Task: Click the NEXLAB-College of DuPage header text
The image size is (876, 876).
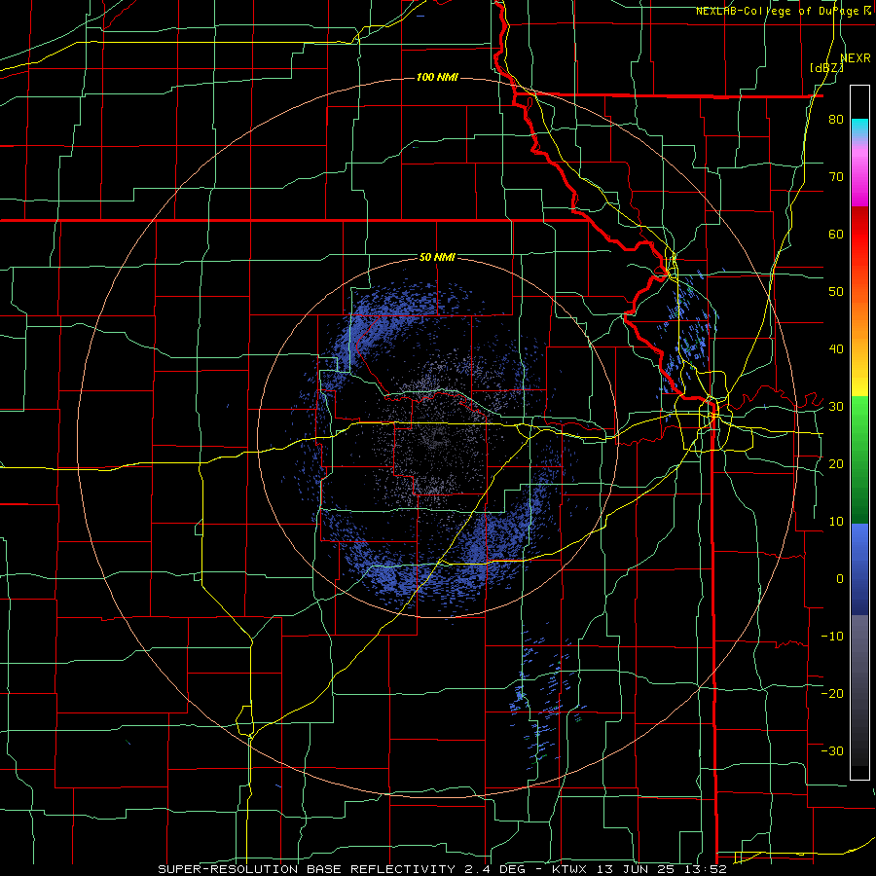Action: [784, 11]
